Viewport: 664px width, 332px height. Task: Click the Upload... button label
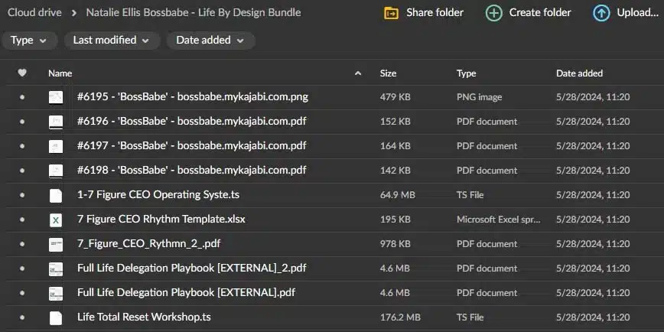637,13
